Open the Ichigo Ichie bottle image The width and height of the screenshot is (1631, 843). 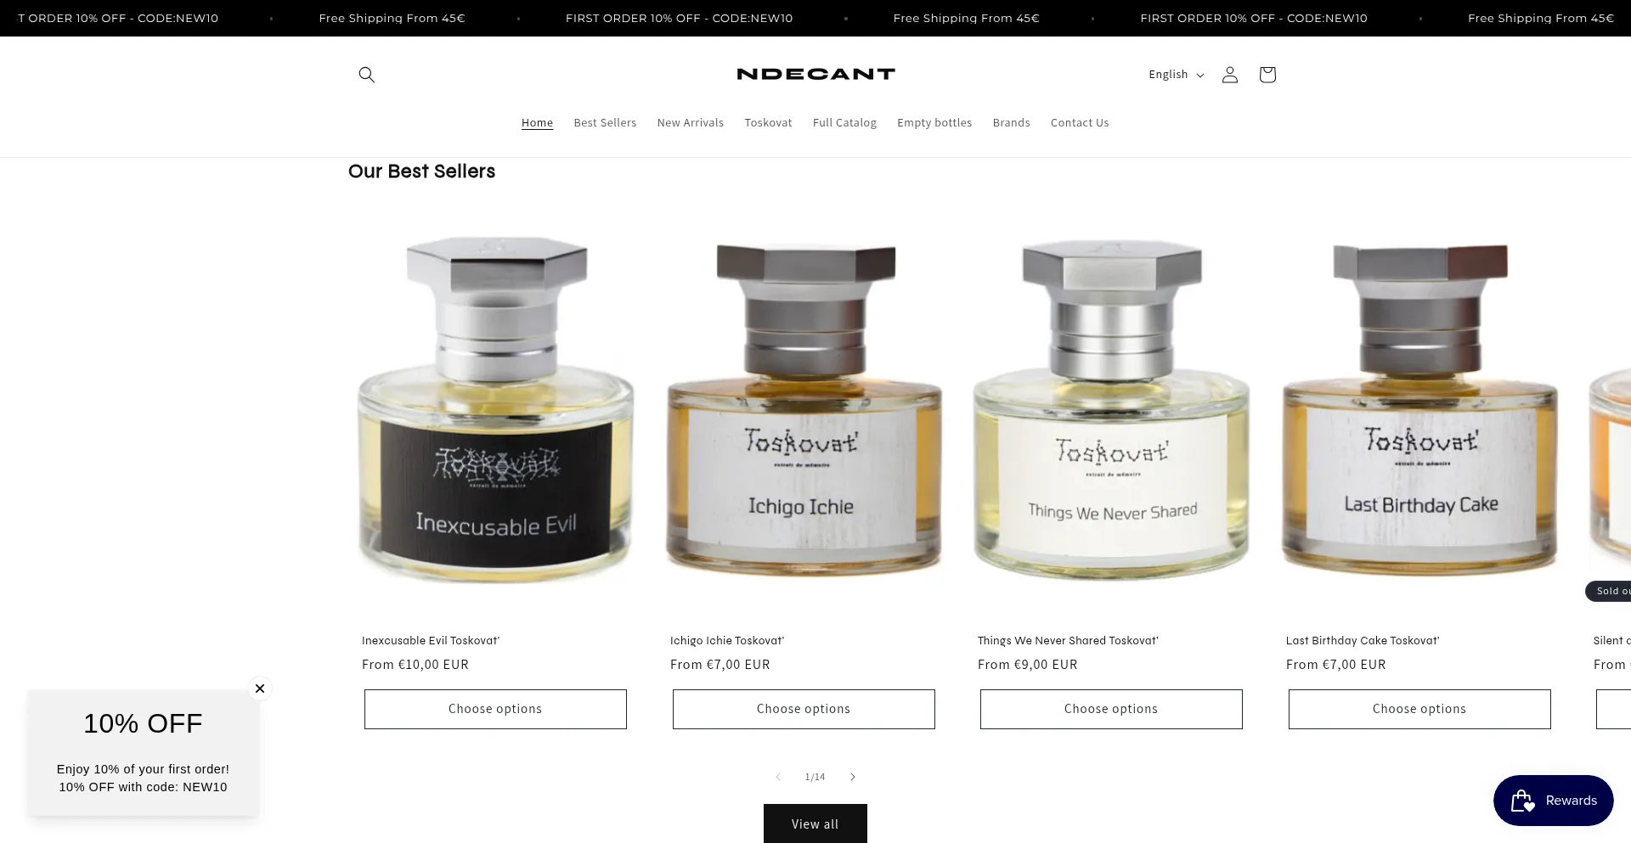804,407
